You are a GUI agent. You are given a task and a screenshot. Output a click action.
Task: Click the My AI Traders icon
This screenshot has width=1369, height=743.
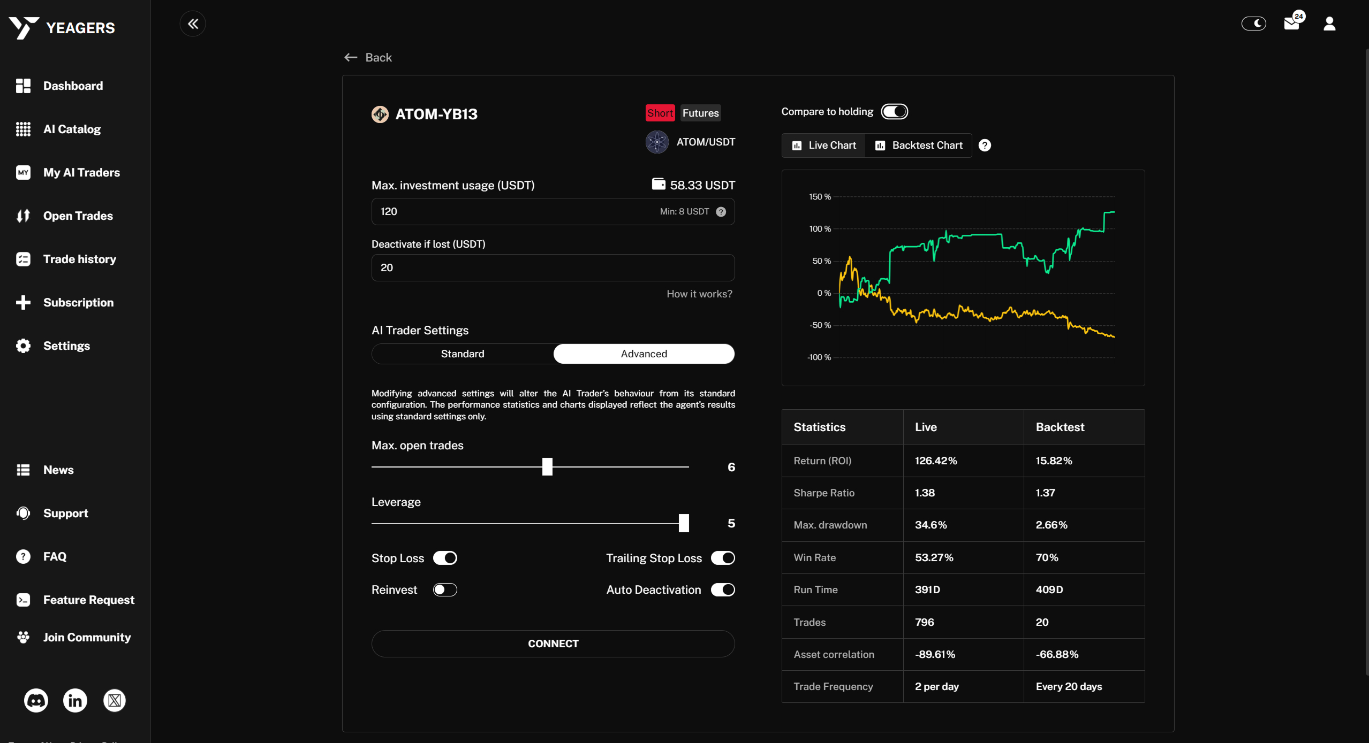click(x=23, y=172)
